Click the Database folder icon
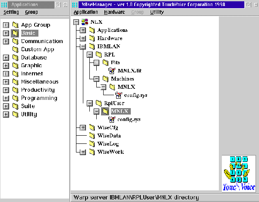This screenshot has width=259, height=202. click(15, 57)
